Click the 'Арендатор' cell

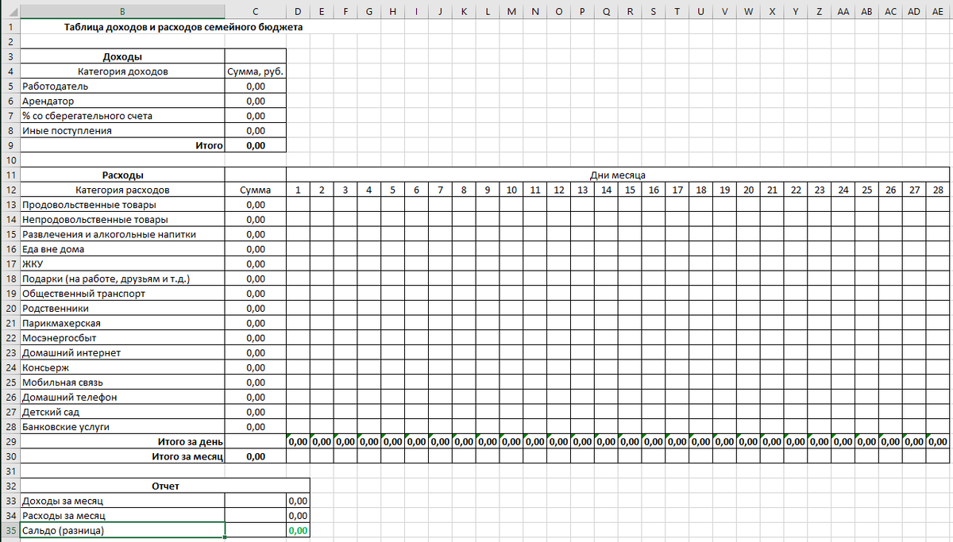122,101
